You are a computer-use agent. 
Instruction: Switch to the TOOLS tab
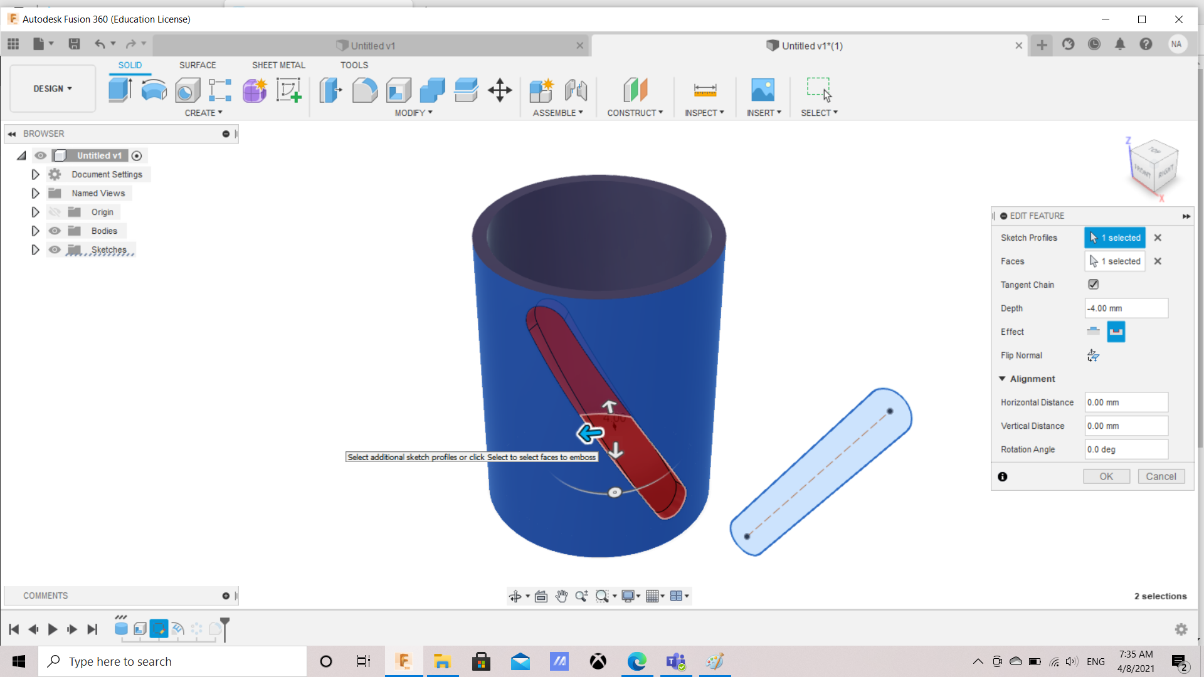click(x=354, y=65)
